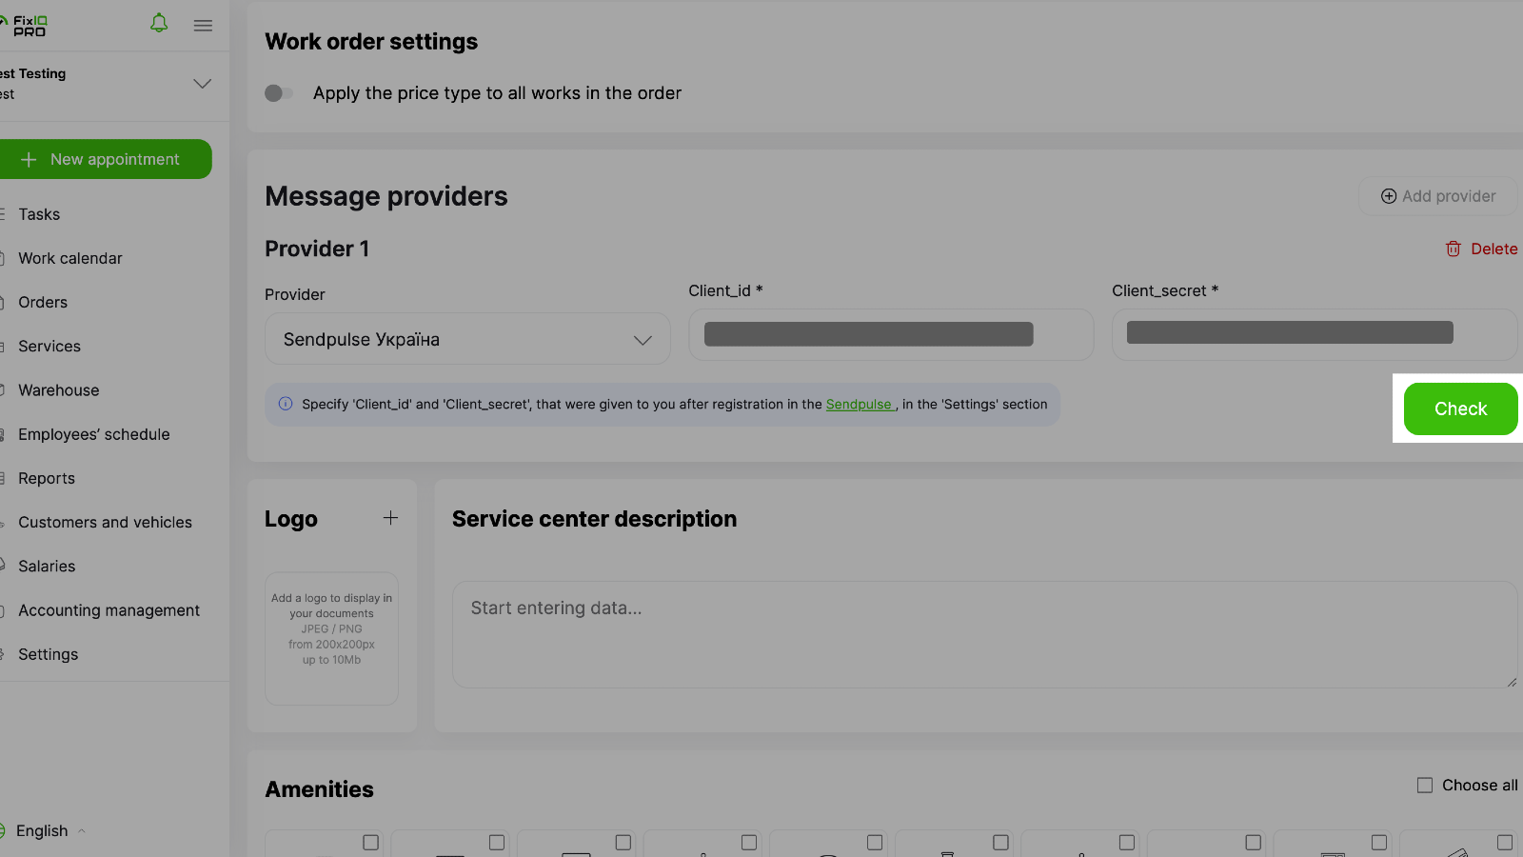Click the Add provider button
The width and height of the screenshot is (1523, 857).
click(1437, 196)
